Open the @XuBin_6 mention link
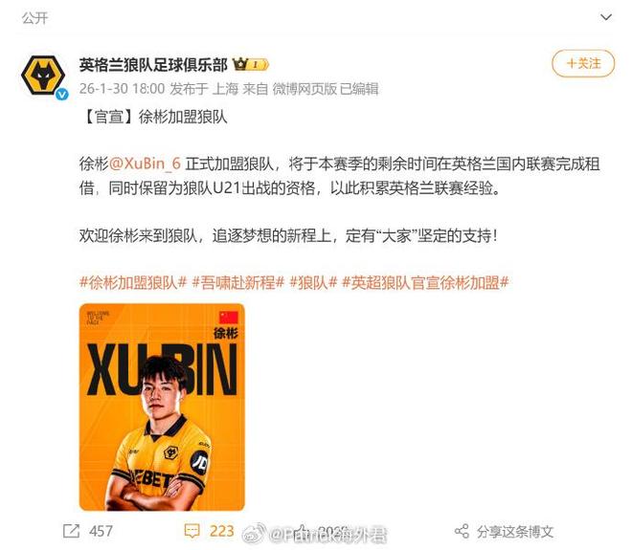The height and width of the screenshot is (550, 632). point(145,164)
